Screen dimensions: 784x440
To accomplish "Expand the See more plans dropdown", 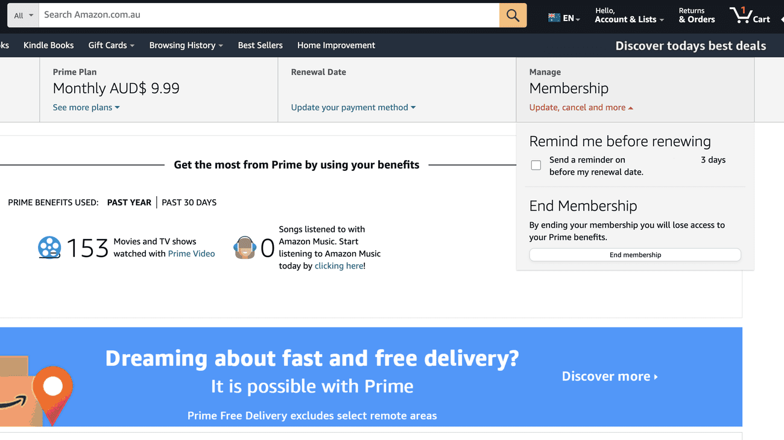I will [86, 107].
